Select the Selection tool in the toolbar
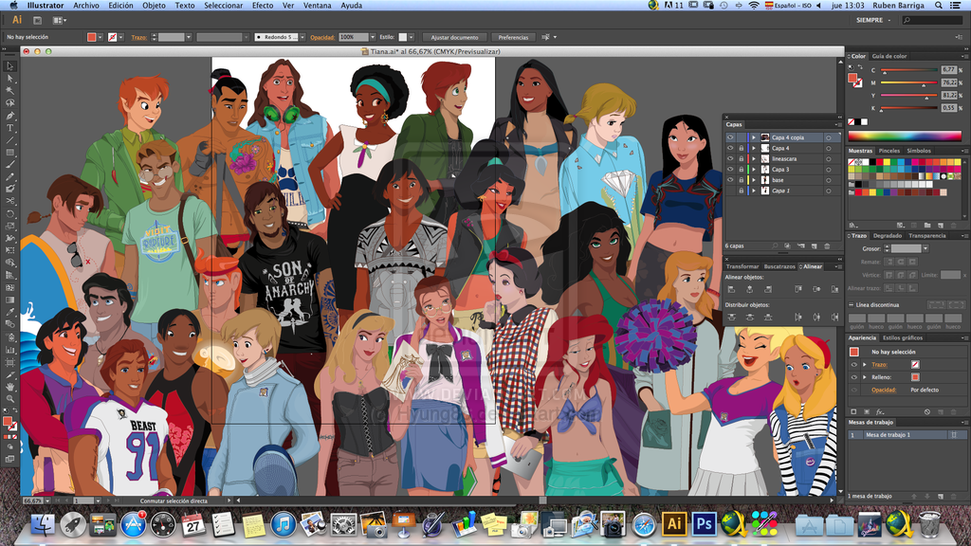The image size is (971, 546). pyautogui.click(x=9, y=65)
